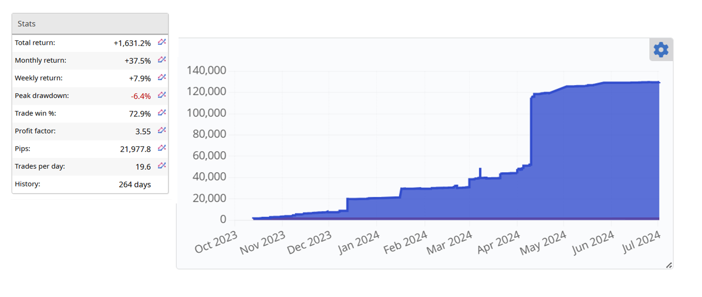The height and width of the screenshot is (297, 702).
Task: Click the Apr 2024 x-axis label
Action: 498,242
